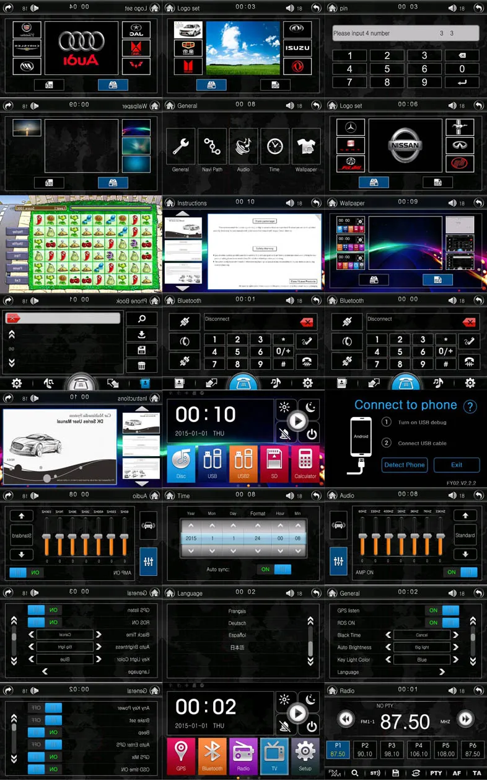
Task: Decrease Hour with its down arrow on the Time screen
Action: coord(281,550)
